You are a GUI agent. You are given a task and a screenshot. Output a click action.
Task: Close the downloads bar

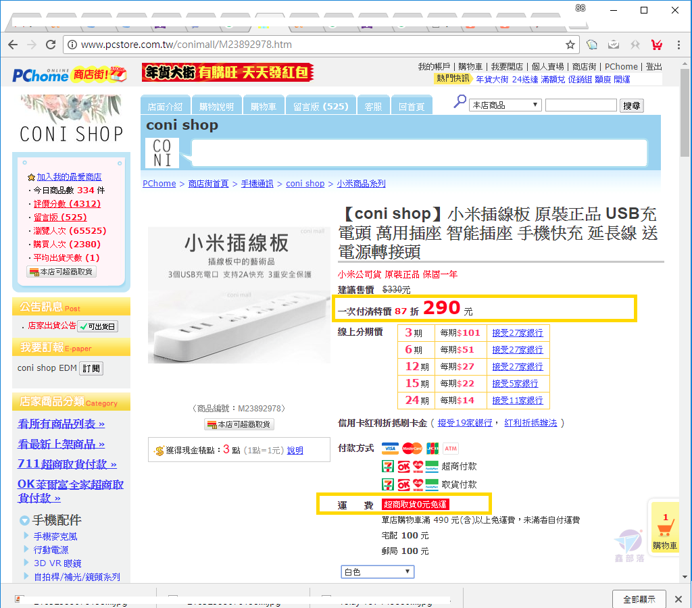pyautogui.click(x=678, y=599)
